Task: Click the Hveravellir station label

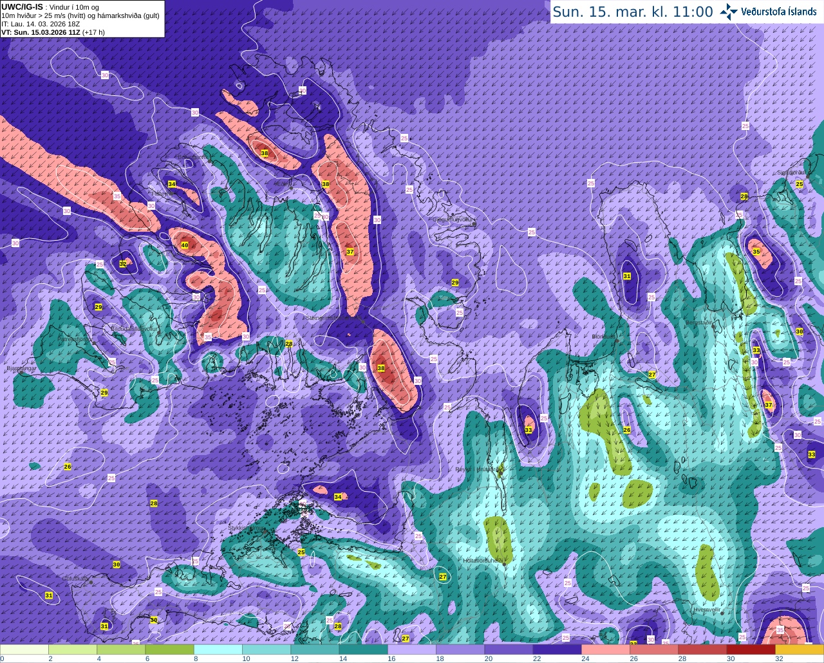Action: 707,609
